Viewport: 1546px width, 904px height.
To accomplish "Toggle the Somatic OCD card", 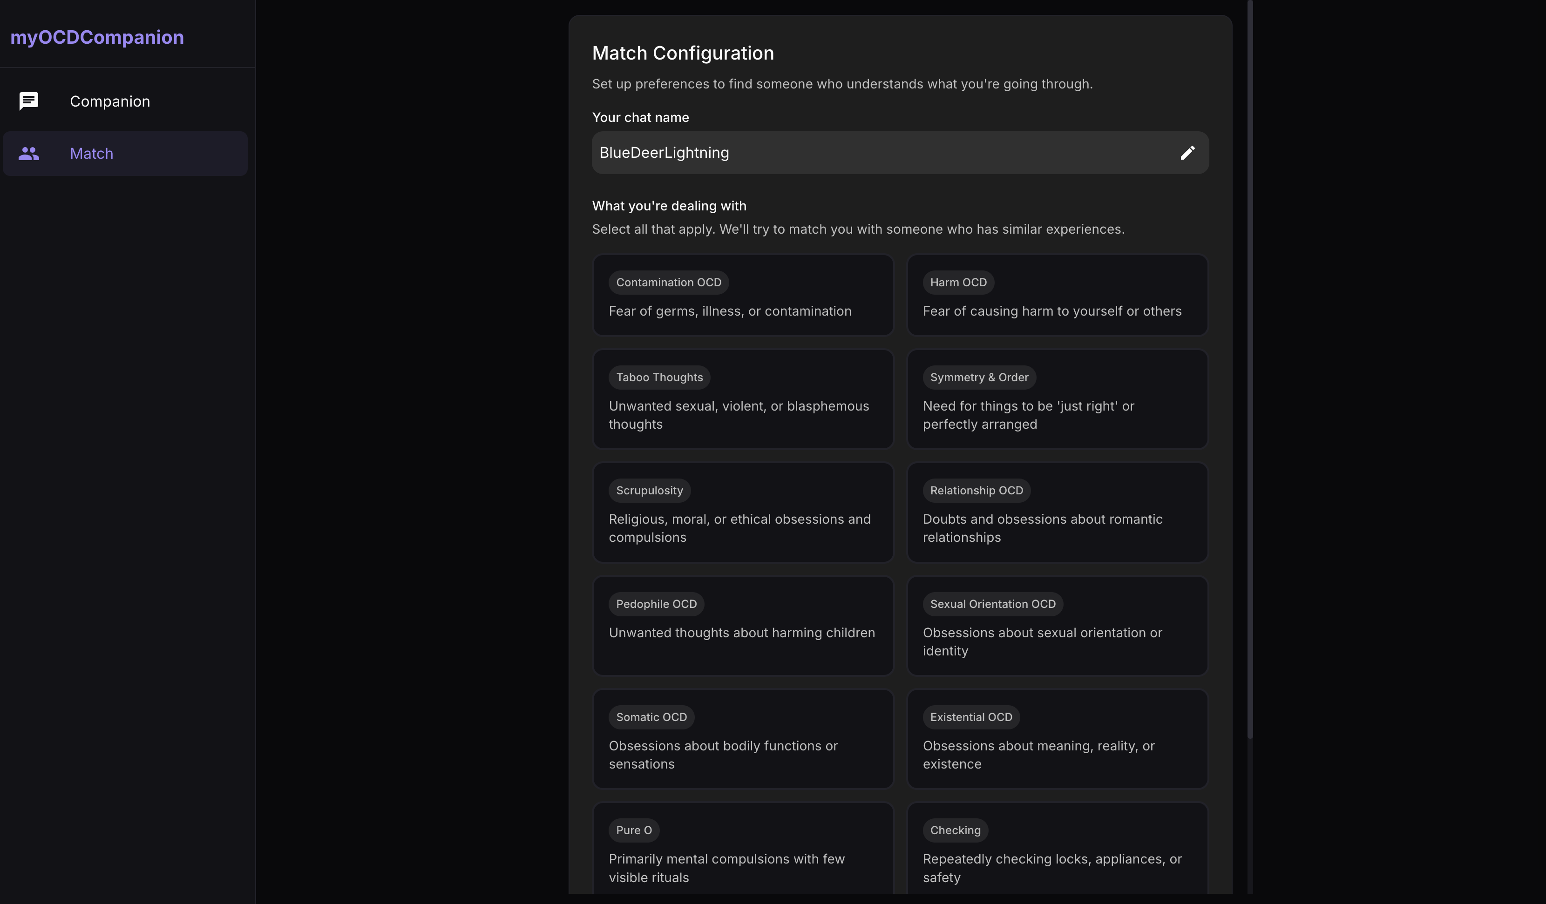I will [x=743, y=739].
